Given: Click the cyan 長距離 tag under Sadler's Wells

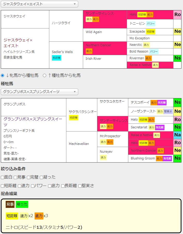Looking at the screenshot, I should click(x=57, y=58).
